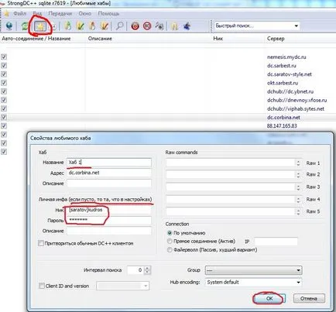Select 'Прямое соединение (Актив)' radio option
336x312 pixels.
click(170, 242)
